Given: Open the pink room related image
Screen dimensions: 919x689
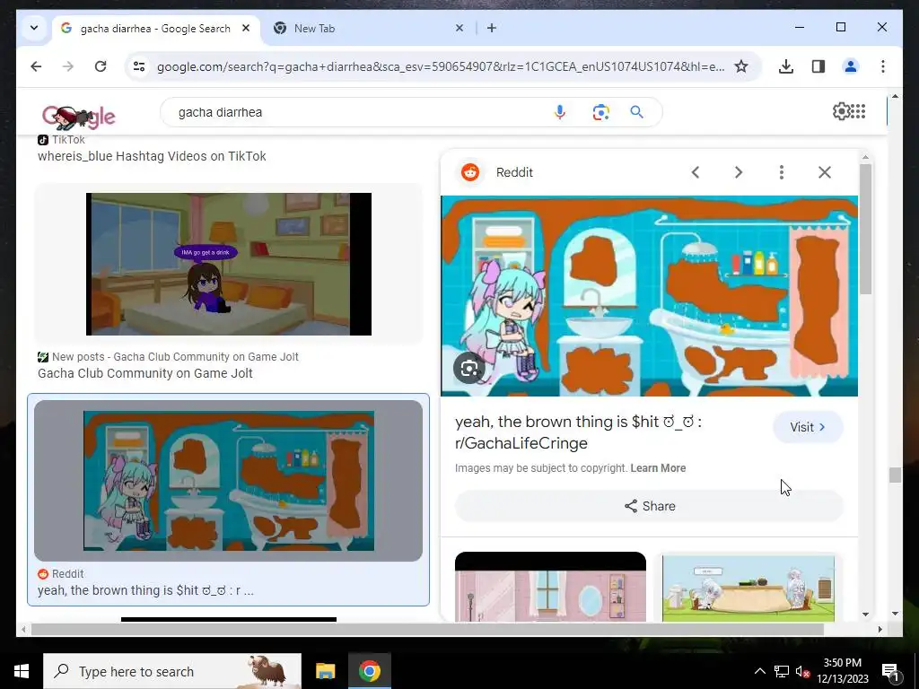Looking at the screenshot, I should 550,587.
